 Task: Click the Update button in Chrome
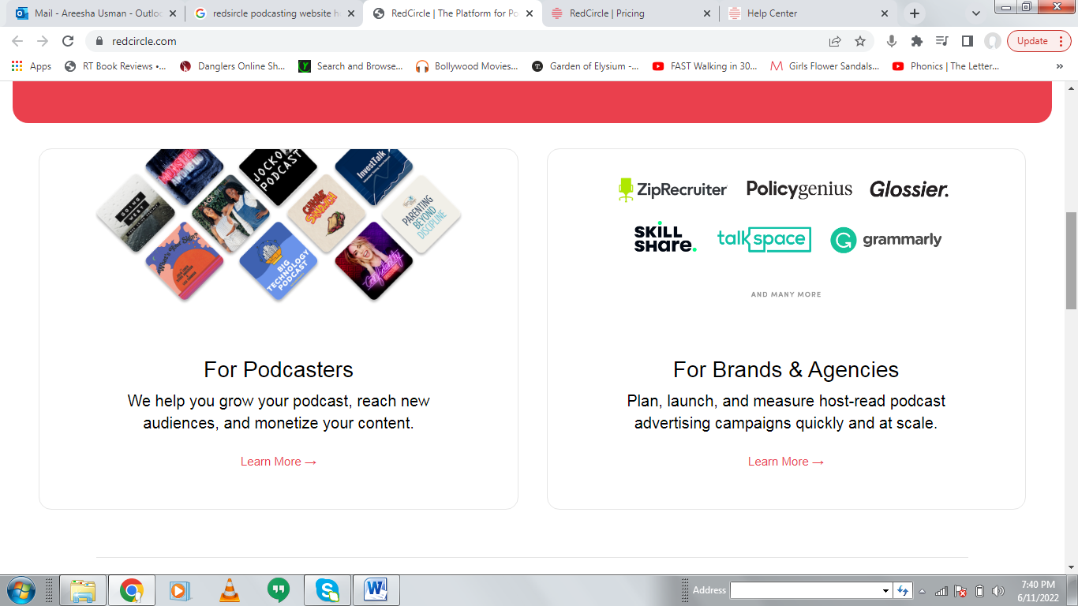[1039, 41]
